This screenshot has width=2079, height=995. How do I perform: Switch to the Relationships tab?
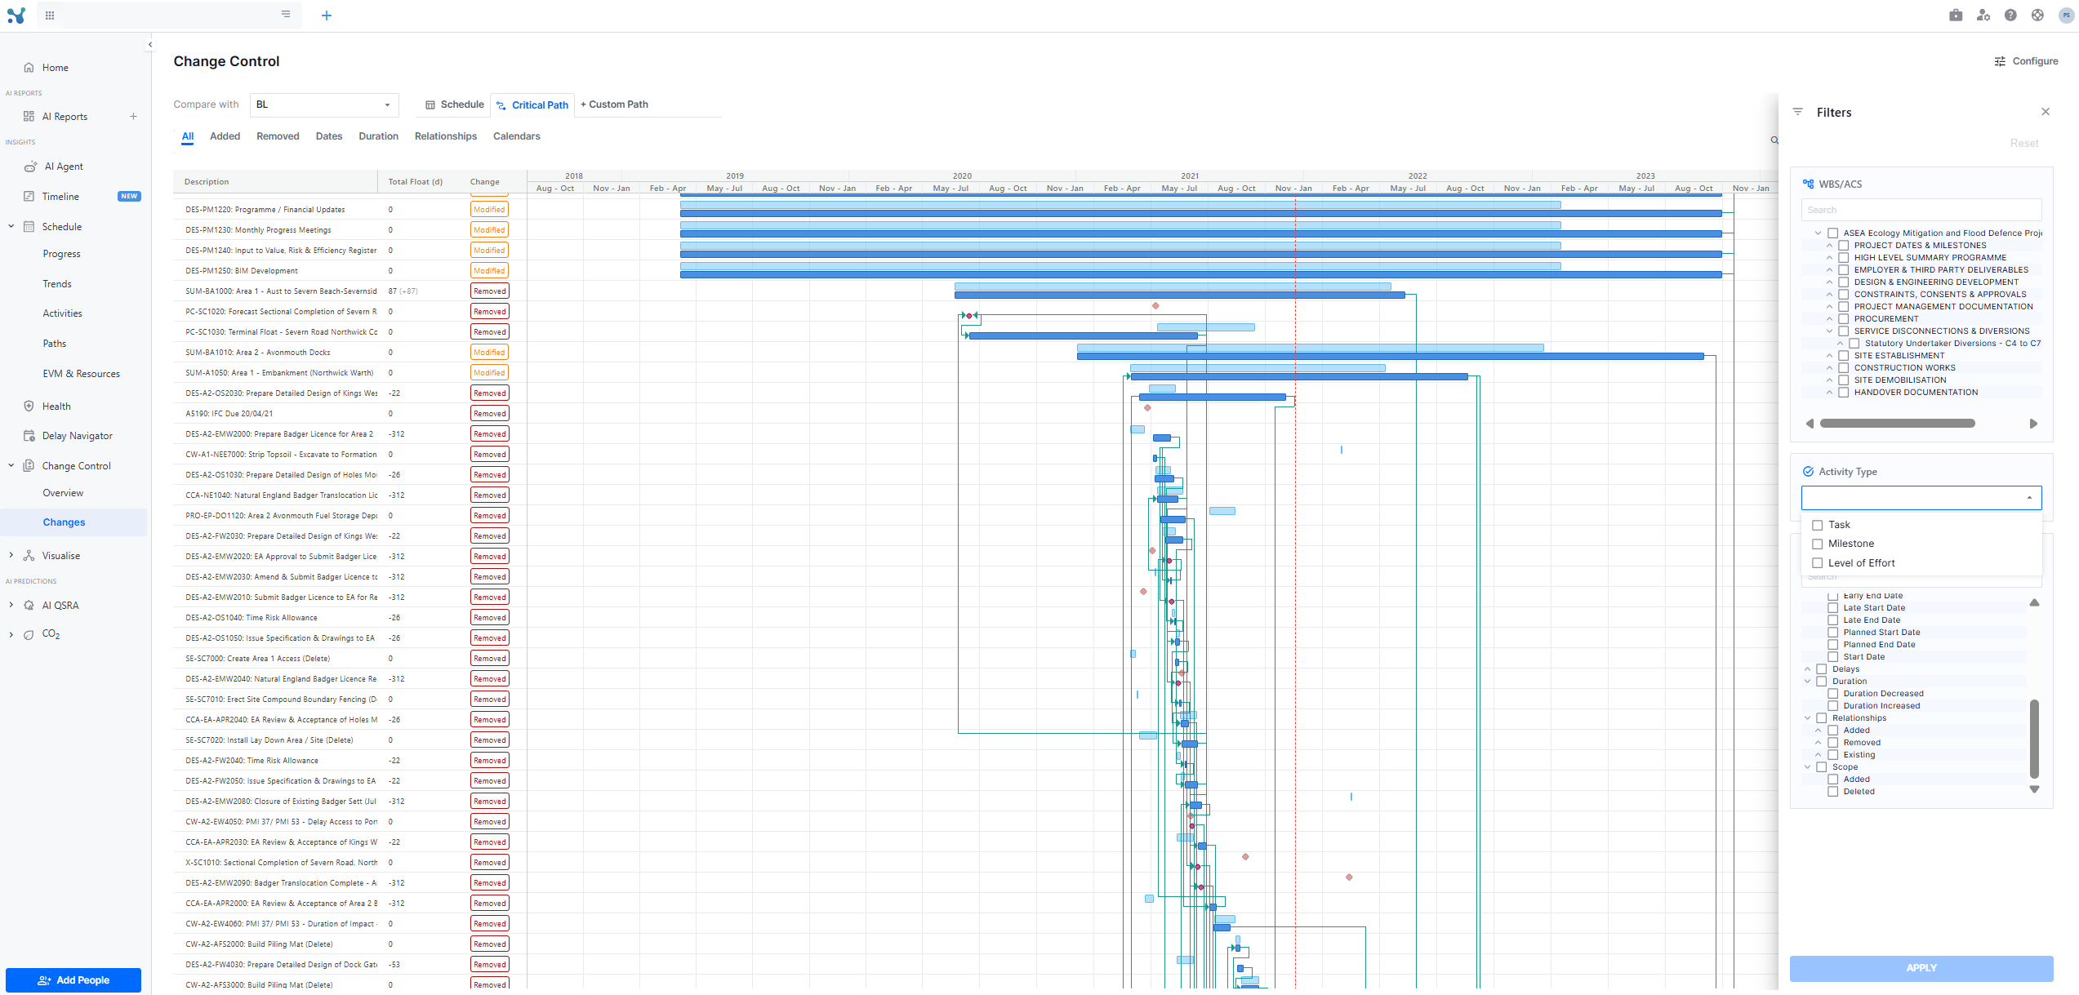click(x=445, y=136)
